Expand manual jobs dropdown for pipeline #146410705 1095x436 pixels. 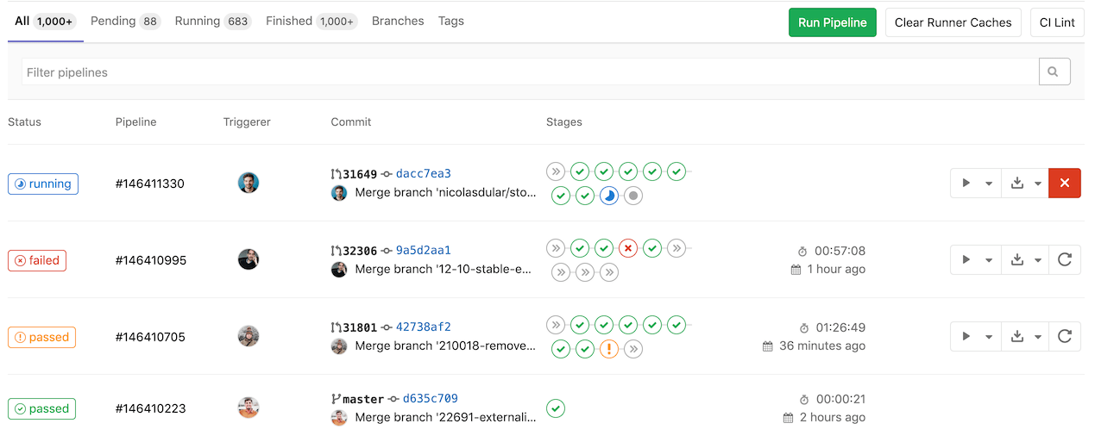coord(976,337)
